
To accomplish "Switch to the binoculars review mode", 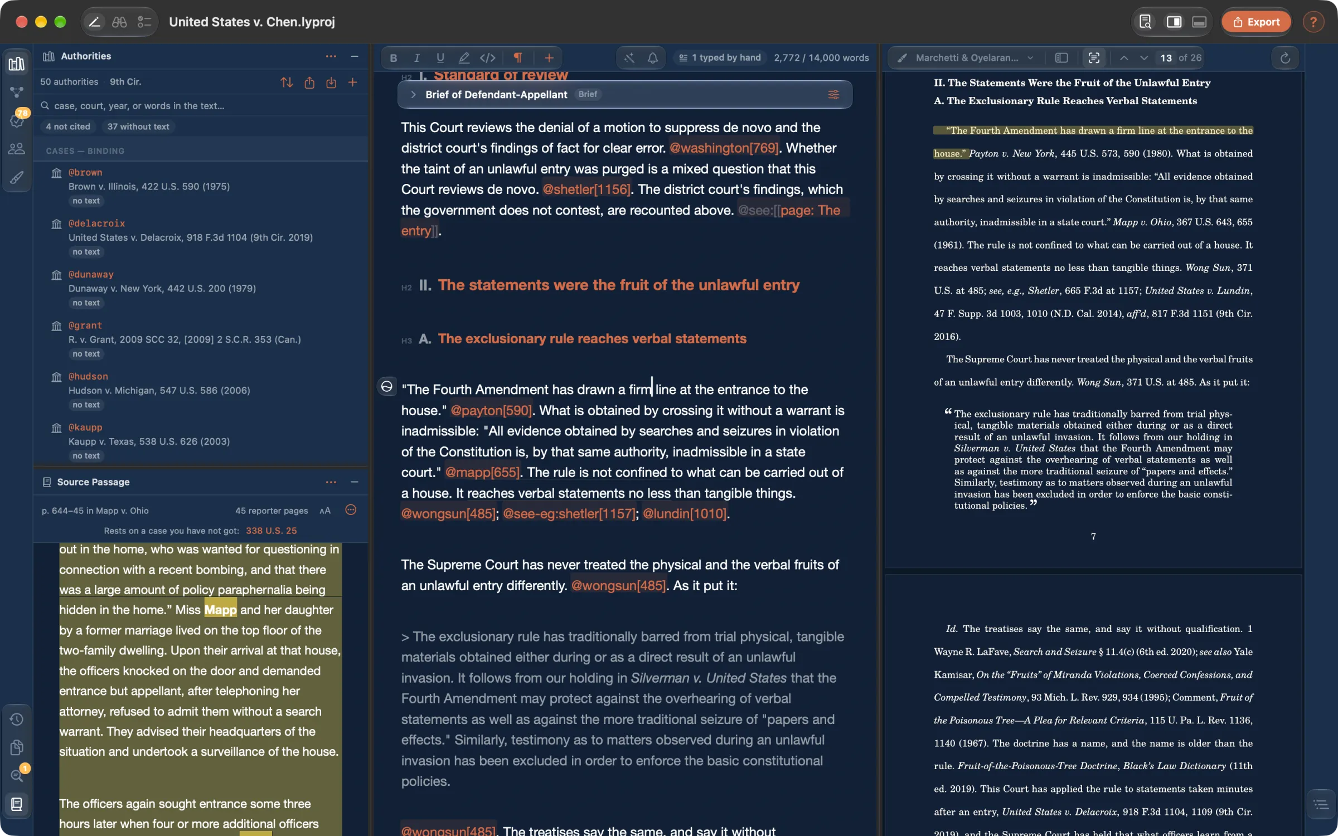I will click(x=119, y=22).
